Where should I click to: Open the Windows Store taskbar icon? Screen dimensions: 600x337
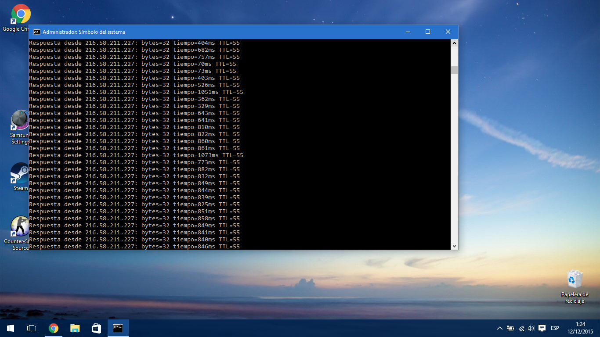click(97, 328)
